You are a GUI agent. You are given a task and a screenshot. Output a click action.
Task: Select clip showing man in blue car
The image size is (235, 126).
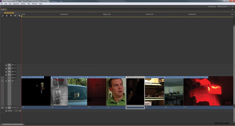(x=78, y=91)
